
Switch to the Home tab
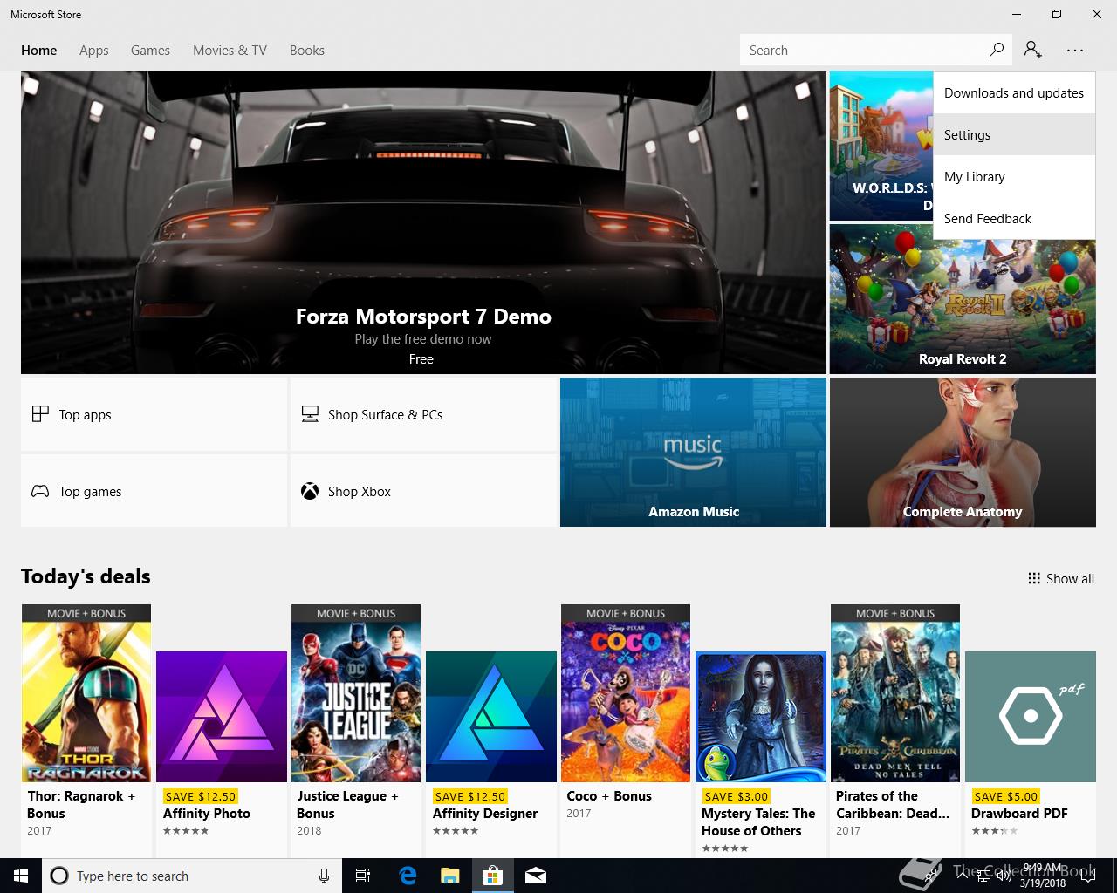(39, 51)
